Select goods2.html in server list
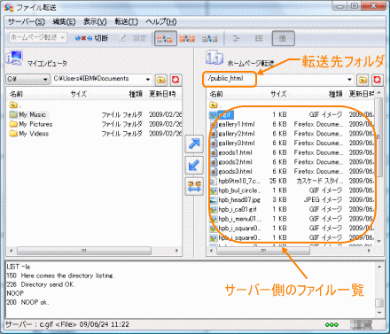 pos(231,162)
